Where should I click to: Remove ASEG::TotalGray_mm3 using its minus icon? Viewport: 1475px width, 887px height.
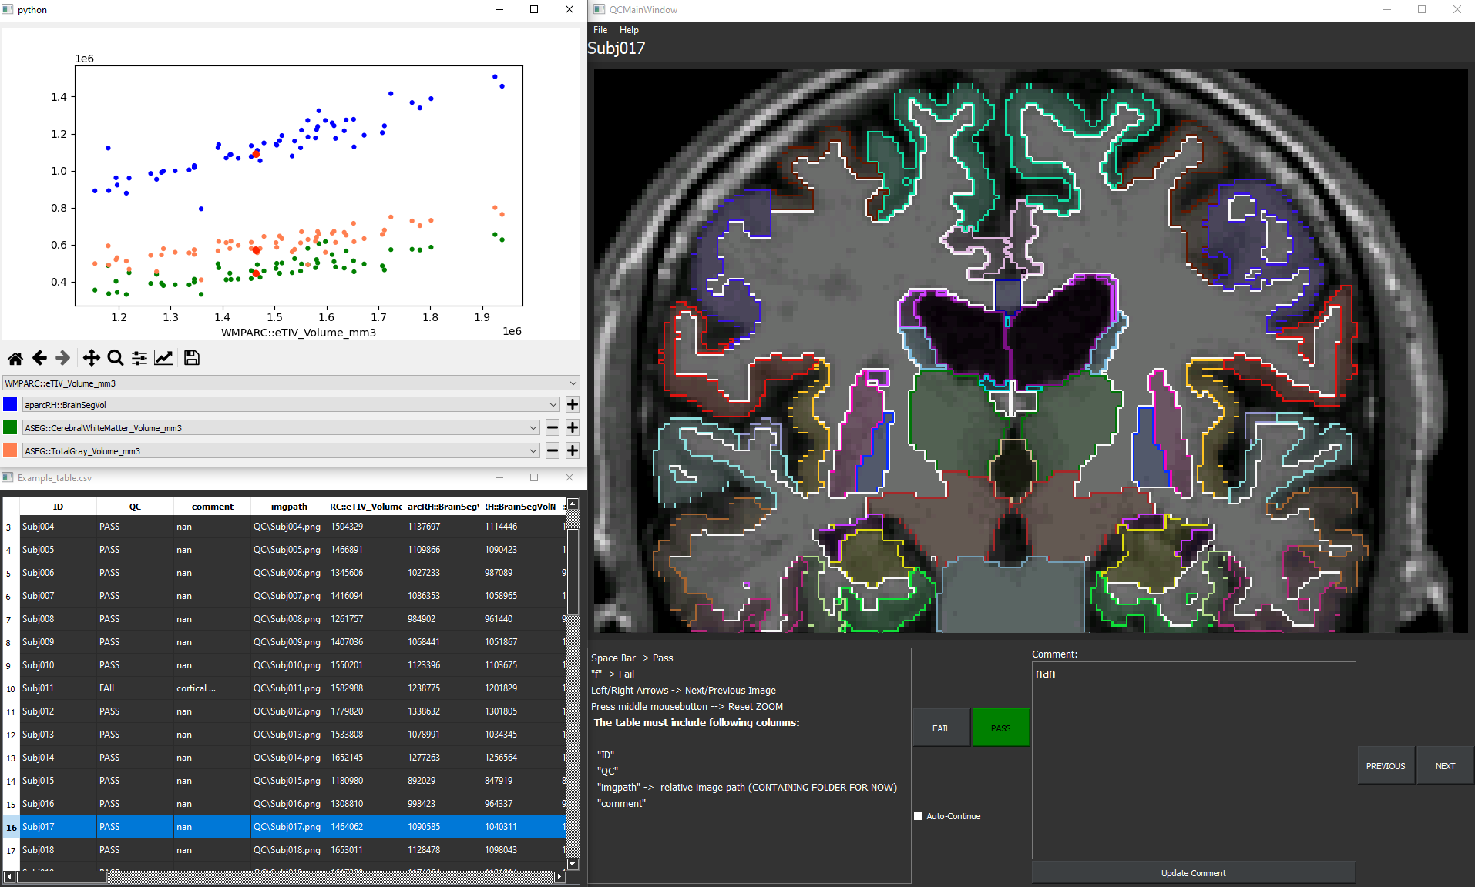pyautogui.click(x=552, y=450)
